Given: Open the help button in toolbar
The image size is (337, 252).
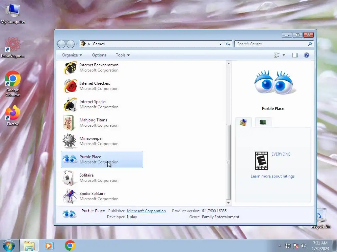Looking at the screenshot, I should tap(306, 55).
